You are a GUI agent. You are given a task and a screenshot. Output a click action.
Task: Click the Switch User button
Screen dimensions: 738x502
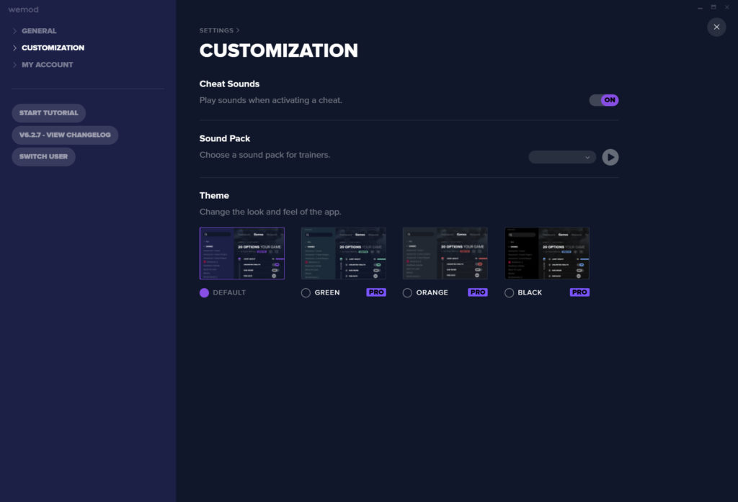pyautogui.click(x=43, y=157)
